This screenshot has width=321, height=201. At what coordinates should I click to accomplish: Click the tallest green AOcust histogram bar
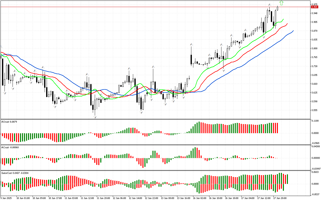pyautogui.click(x=199, y=128)
